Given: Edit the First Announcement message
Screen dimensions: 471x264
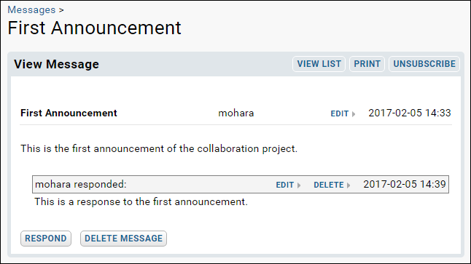Looking at the screenshot, I should pyautogui.click(x=340, y=113).
